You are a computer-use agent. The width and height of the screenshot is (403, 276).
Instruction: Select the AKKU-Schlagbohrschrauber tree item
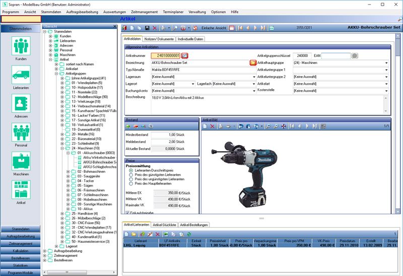click(99, 167)
